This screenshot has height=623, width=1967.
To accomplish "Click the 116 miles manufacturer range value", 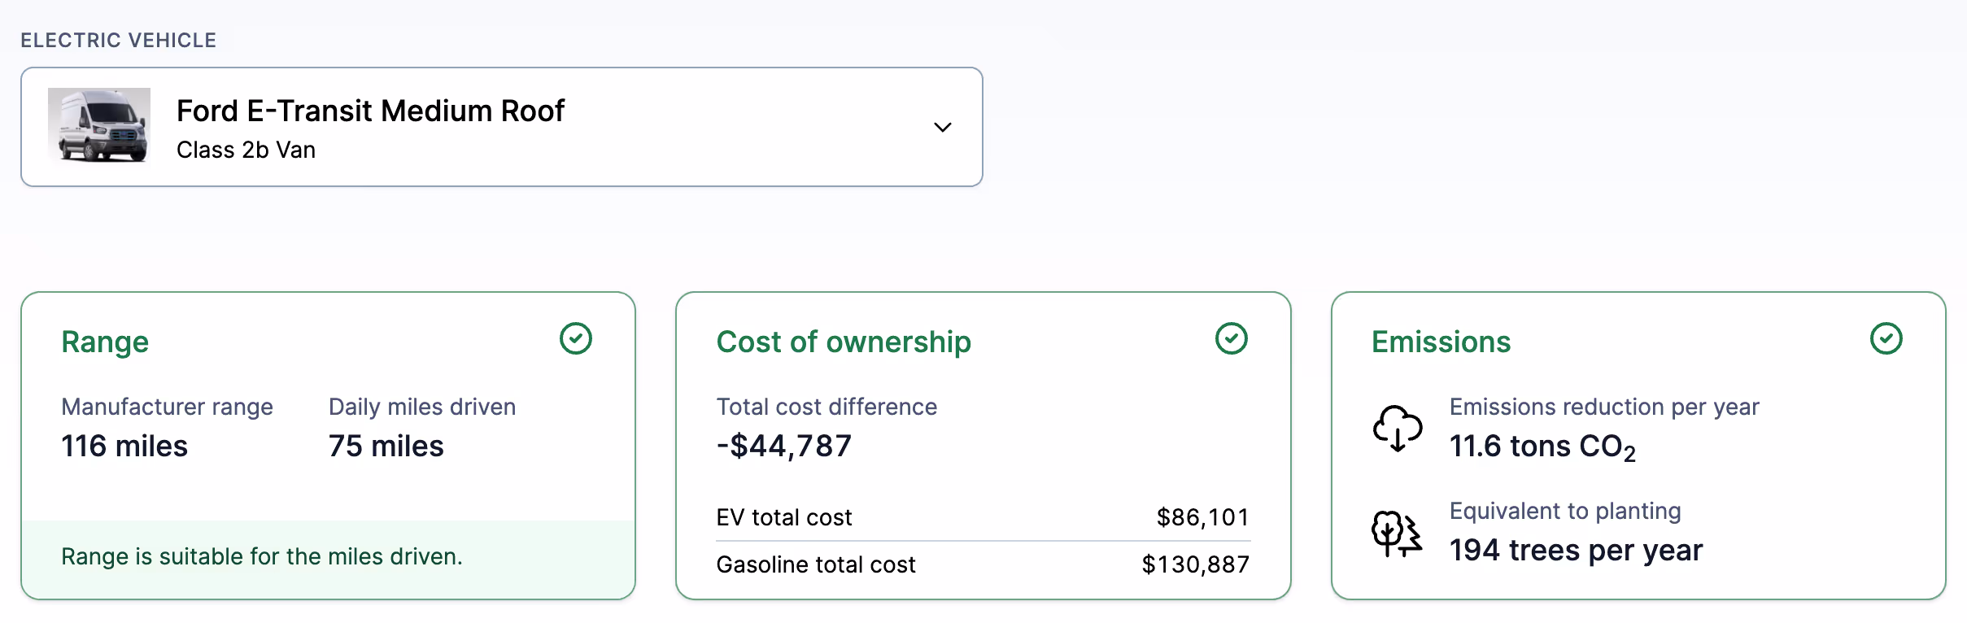I will pos(124,447).
